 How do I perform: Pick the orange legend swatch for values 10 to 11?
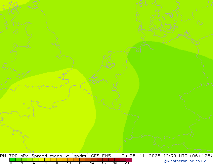[x=71, y=160]
